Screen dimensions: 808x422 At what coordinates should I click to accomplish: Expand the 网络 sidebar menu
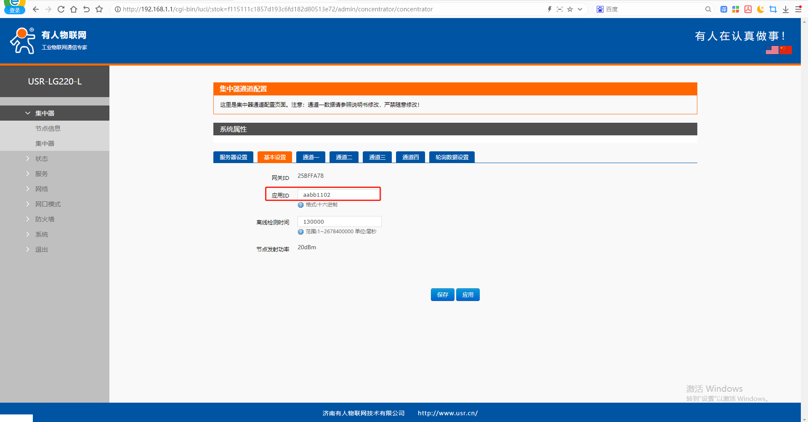[x=55, y=189]
